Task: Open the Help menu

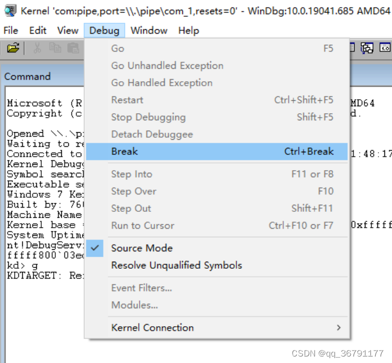Action: coord(188,30)
